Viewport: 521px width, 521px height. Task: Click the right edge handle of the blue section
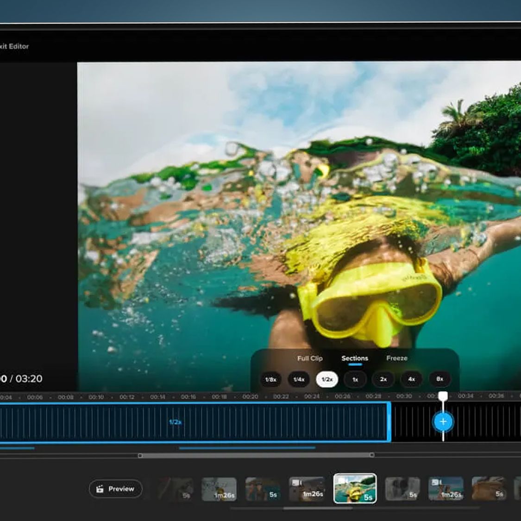pos(389,422)
